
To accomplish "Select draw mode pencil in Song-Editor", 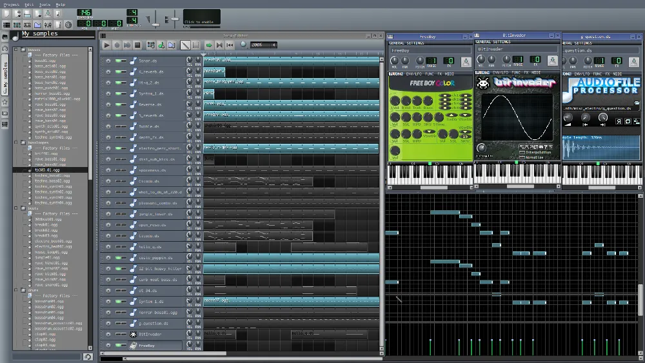I will pyautogui.click(x=185, y=45).
